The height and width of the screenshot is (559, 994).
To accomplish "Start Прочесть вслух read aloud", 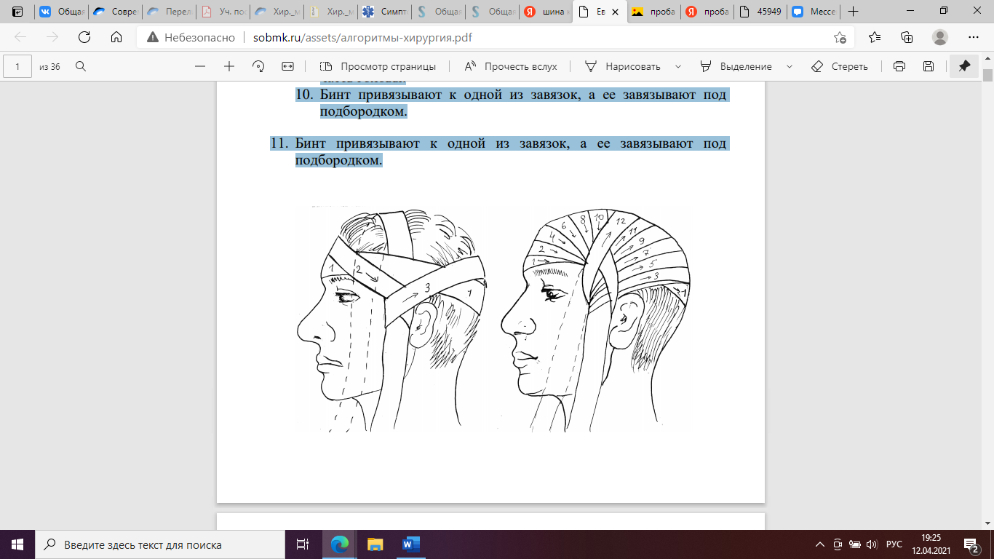I will coord(511,66).
